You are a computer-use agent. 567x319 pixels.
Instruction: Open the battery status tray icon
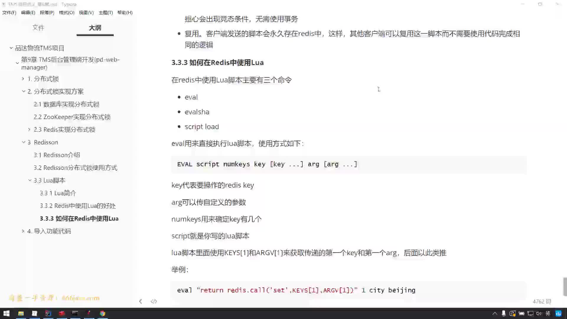(x=521, y=313)
